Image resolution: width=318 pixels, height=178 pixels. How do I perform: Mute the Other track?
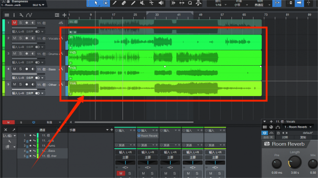(14, 84)
